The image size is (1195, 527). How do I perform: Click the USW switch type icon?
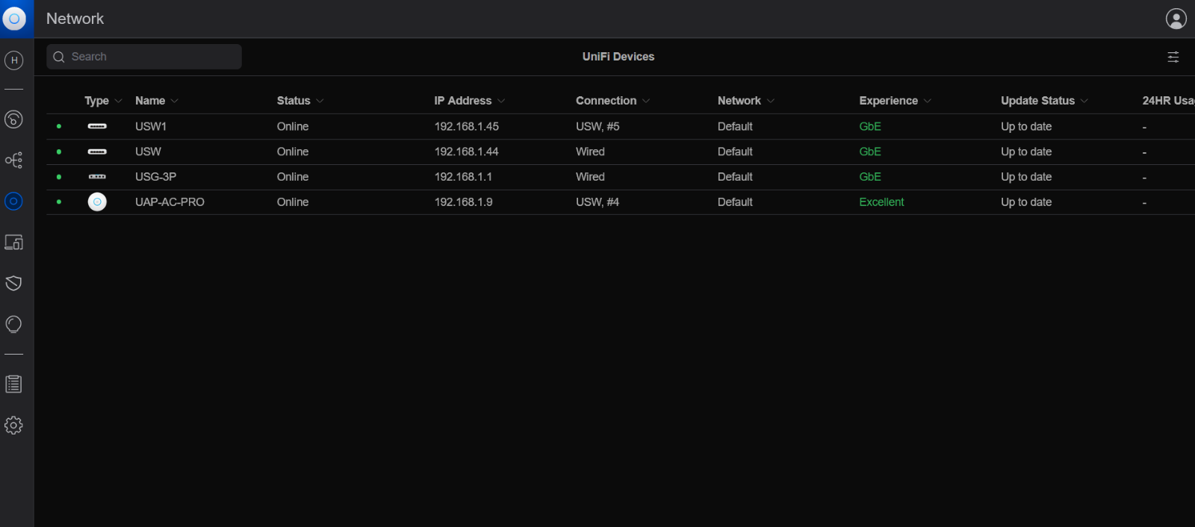pos(97,152)
